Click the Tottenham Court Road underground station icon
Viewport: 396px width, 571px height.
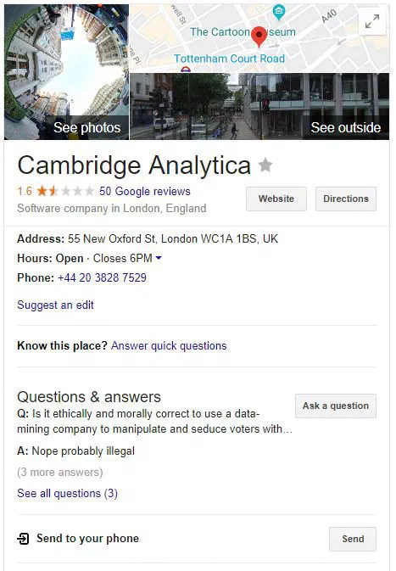point(186,69)
